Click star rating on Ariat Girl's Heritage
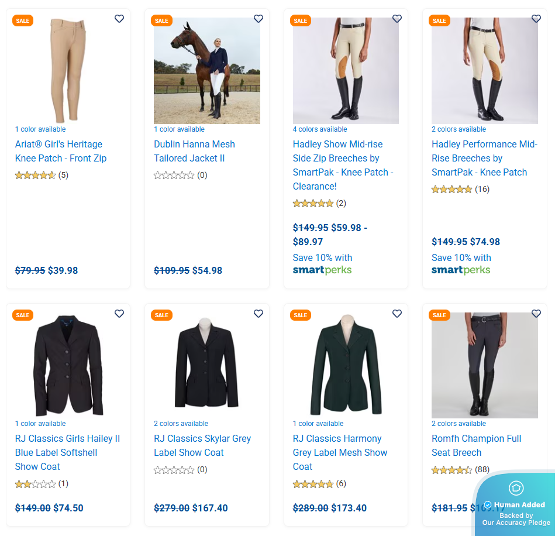 [x=35, y=175]
